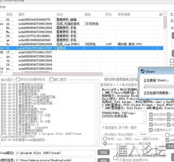Viewport: 174px width, 162px height.
Task: Toggle the 写出手机 checkbox
Action: [151, 124]
